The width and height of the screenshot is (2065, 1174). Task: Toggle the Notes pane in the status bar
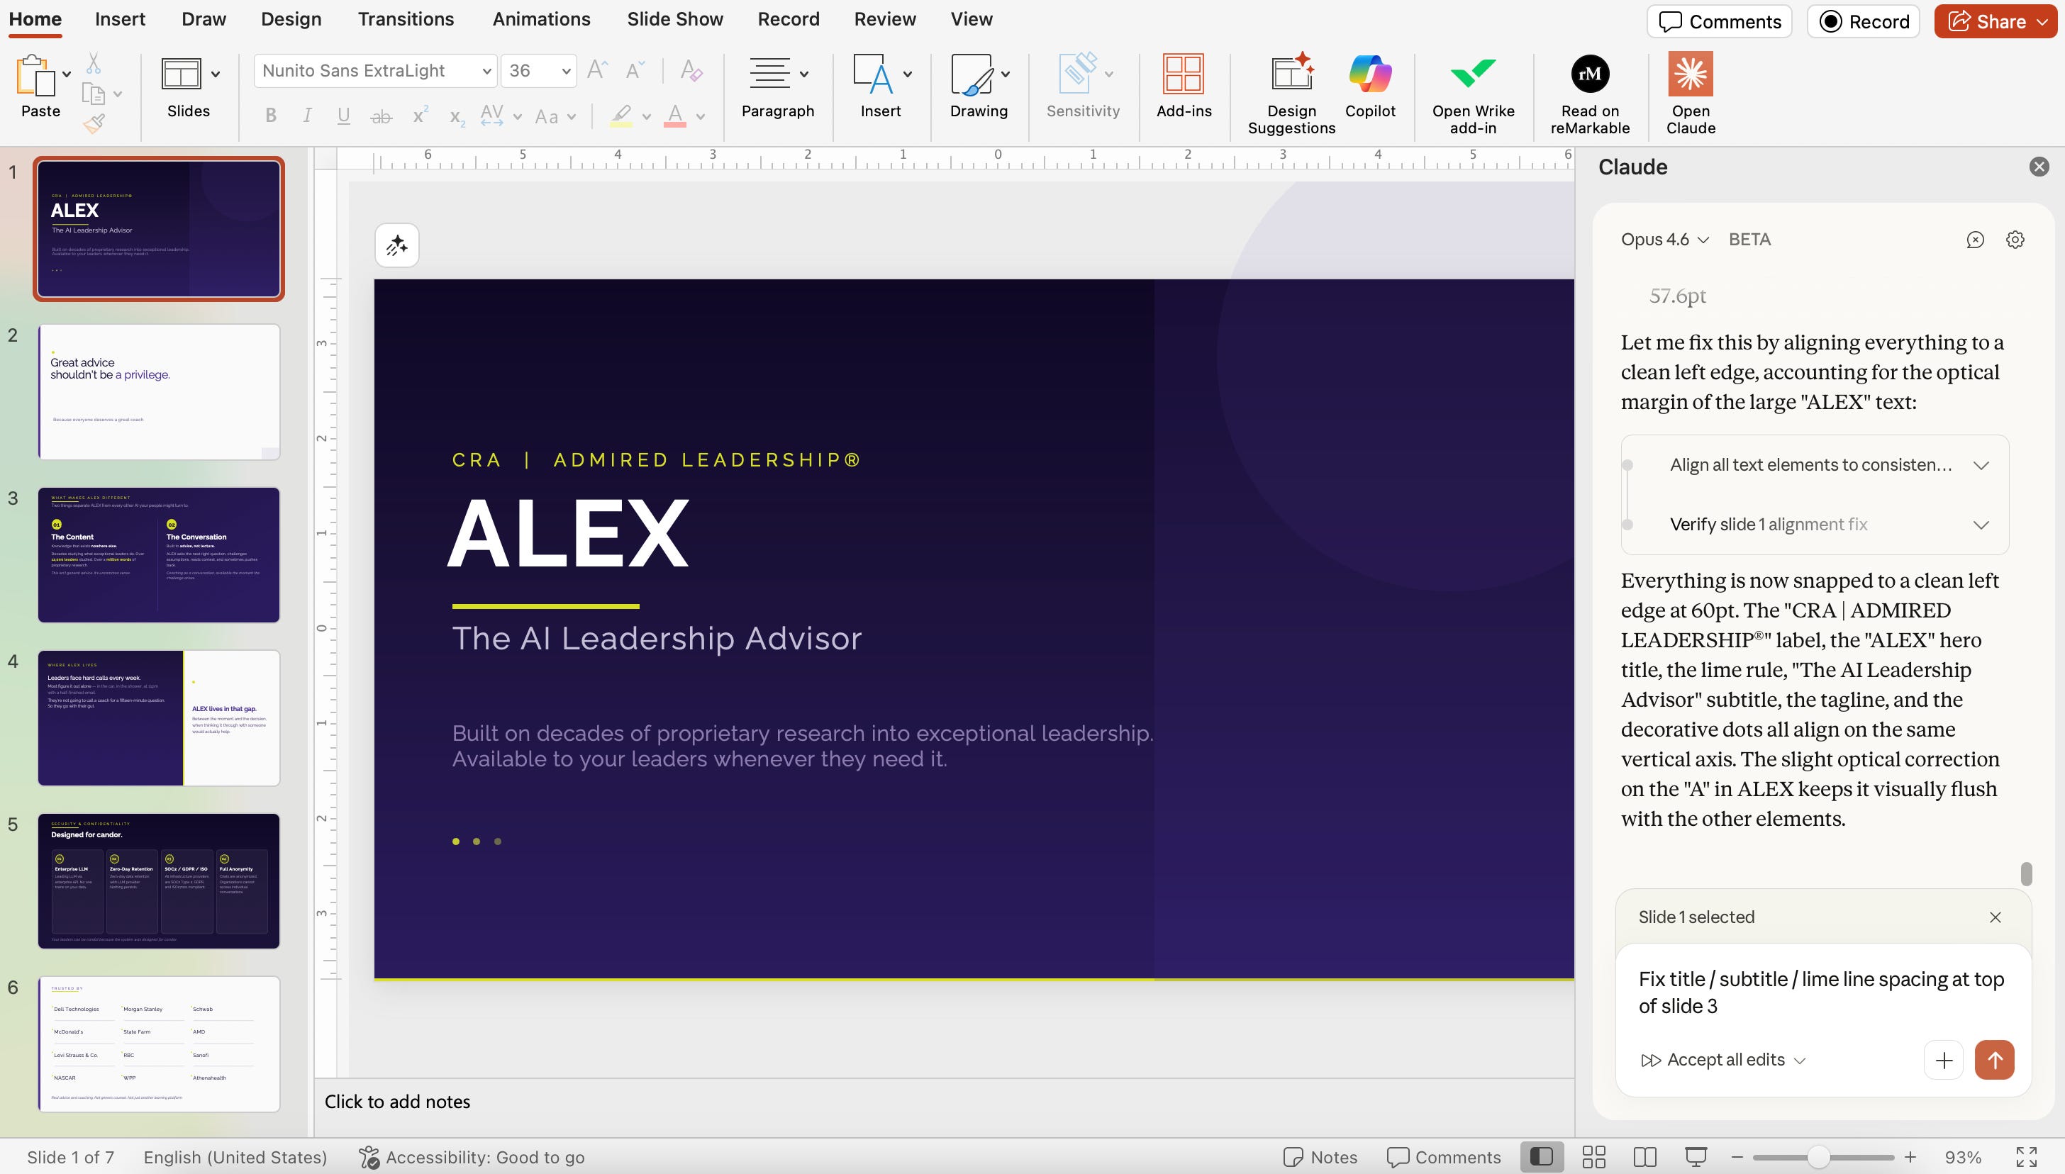point(1320,1157)
